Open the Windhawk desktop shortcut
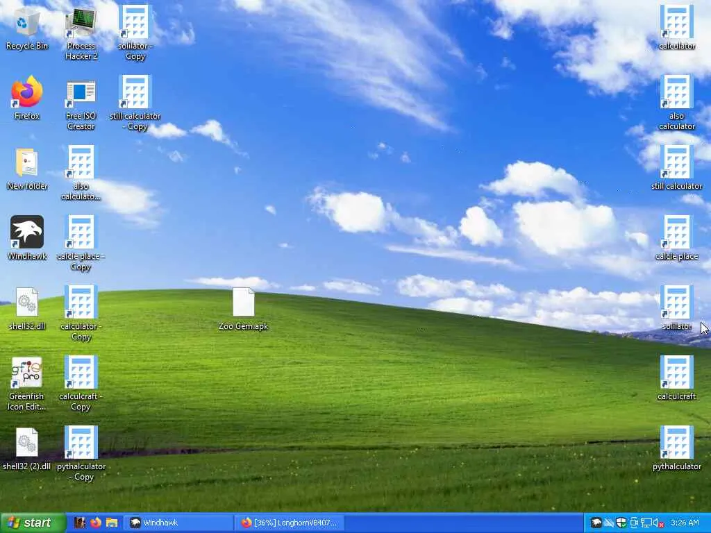Image resolution: width=711 pixels, height=533 pixels. click(27, 238)
